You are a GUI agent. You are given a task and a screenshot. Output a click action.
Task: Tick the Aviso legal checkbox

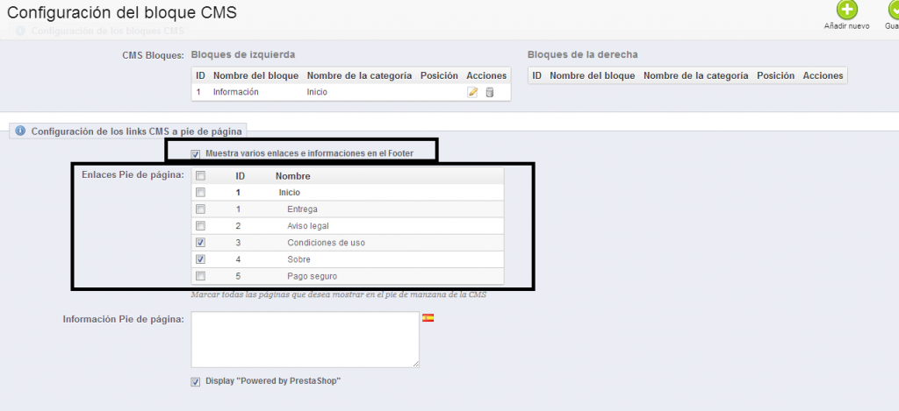click(200, 226)
